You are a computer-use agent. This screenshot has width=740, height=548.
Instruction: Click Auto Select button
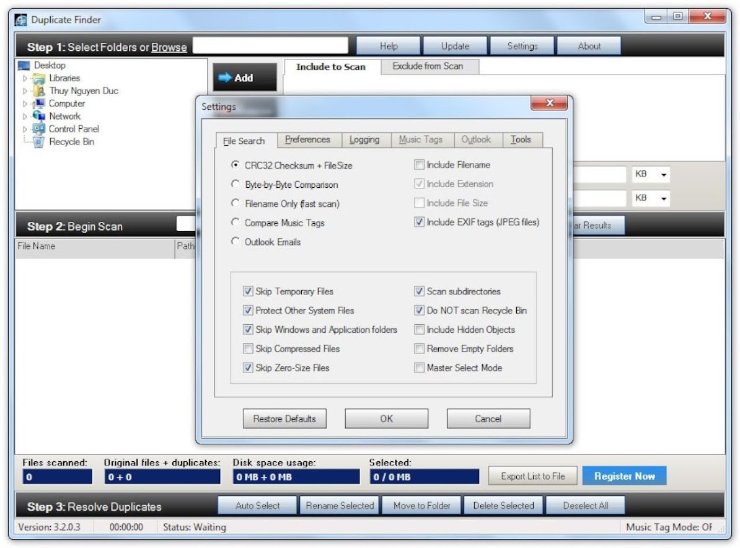point(258,505)
